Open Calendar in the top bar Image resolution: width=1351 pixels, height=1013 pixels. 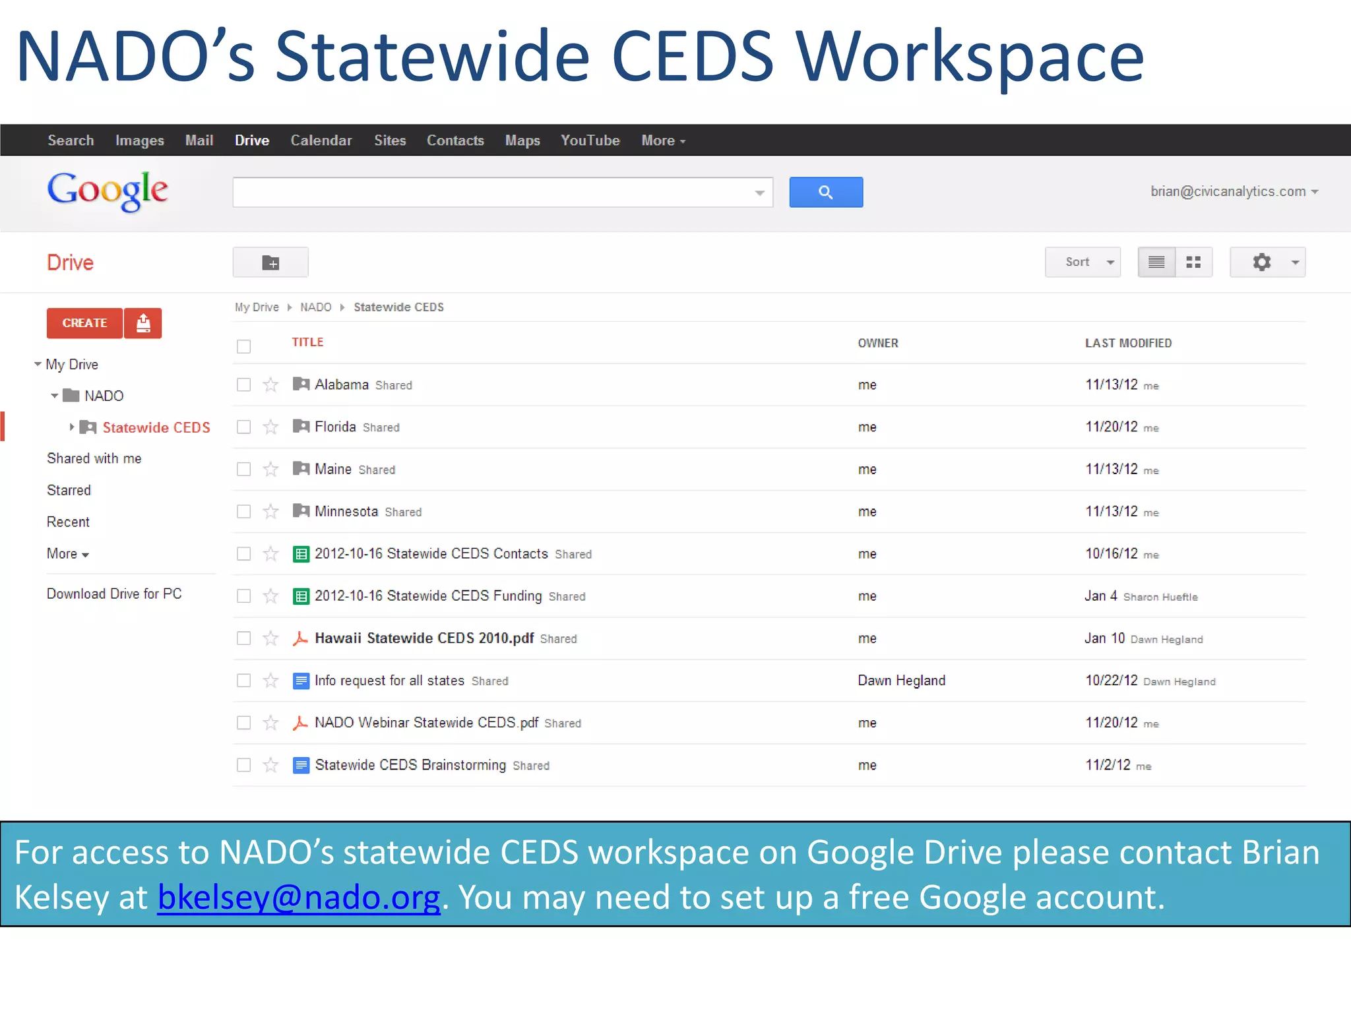321,140
